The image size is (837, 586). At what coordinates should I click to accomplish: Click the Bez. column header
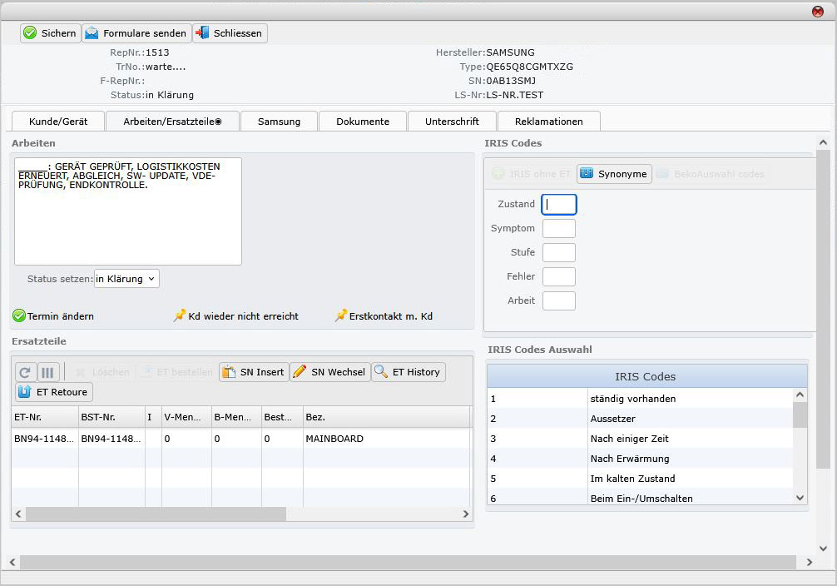point(387,417)
